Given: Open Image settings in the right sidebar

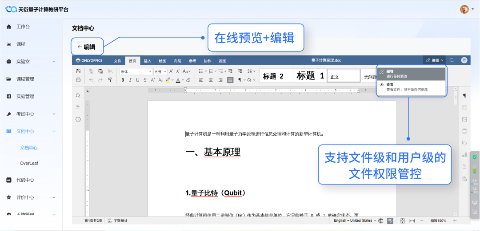Looking at the screenshot, I should tap(464, 119).
